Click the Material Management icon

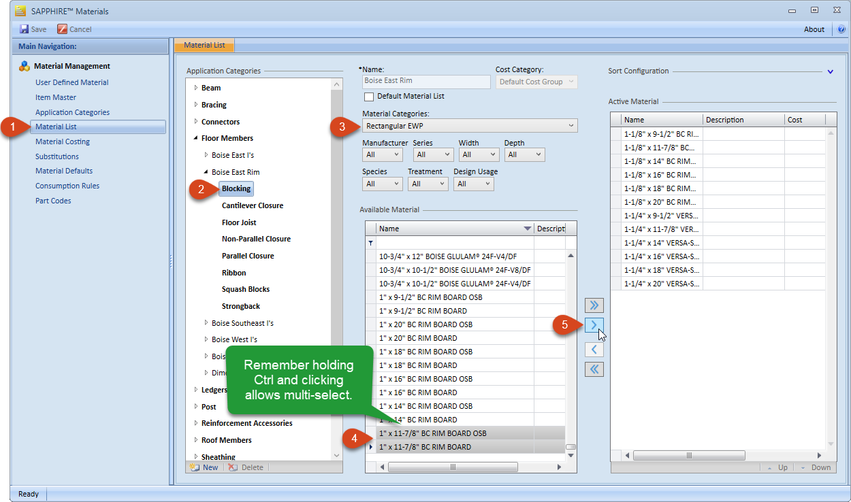[25, 66]
